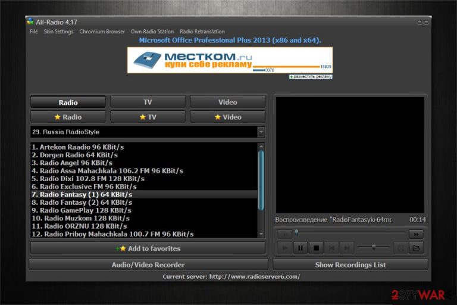
Task: Click the 29. Russia RadioStyle combo box field
Action: (144, 132)
